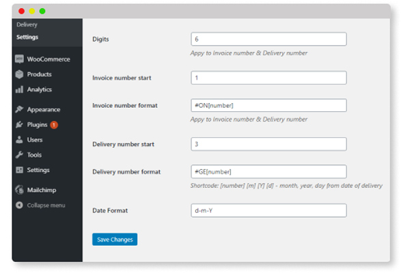Image resolution: width=410 pixels, height=273 pixels.
Task: Click the Date Format input field
Action: pos(269,210)
